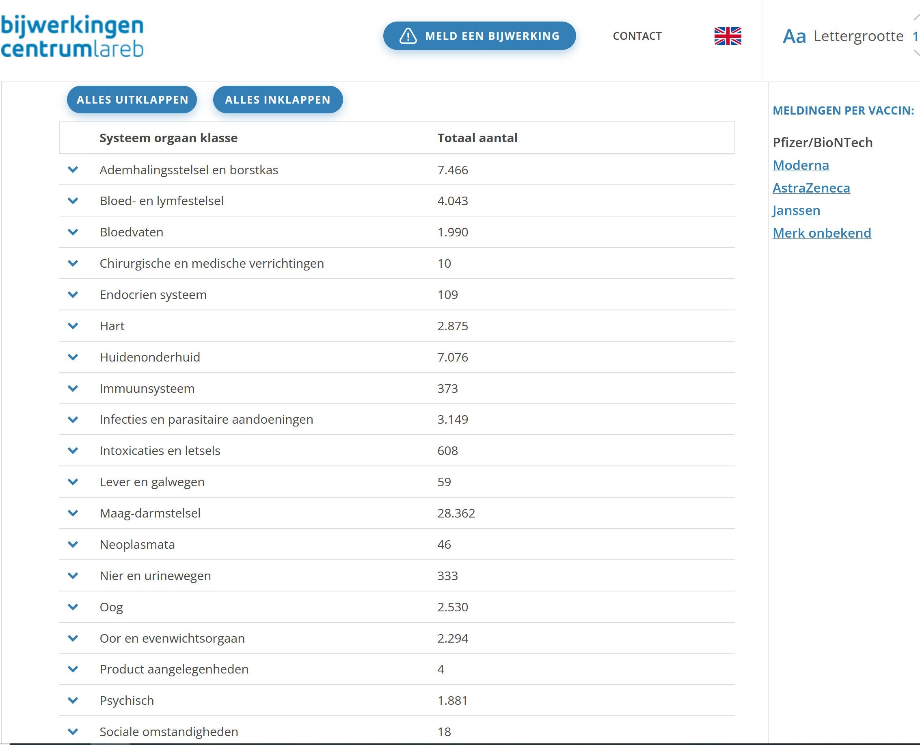Viewport: 920px width, 745px height.
Task: Click the warning triangle icon in Meld button
Action: (x=408, y=36)
